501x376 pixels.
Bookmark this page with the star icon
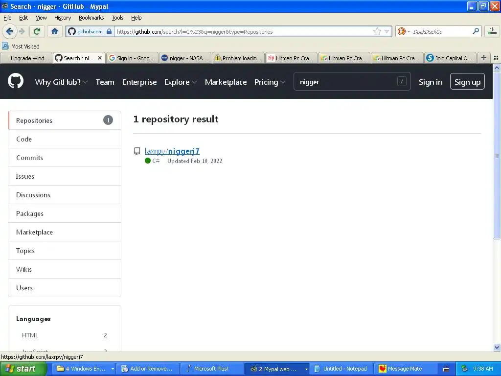pyautogui.click(x=377, y=31)
